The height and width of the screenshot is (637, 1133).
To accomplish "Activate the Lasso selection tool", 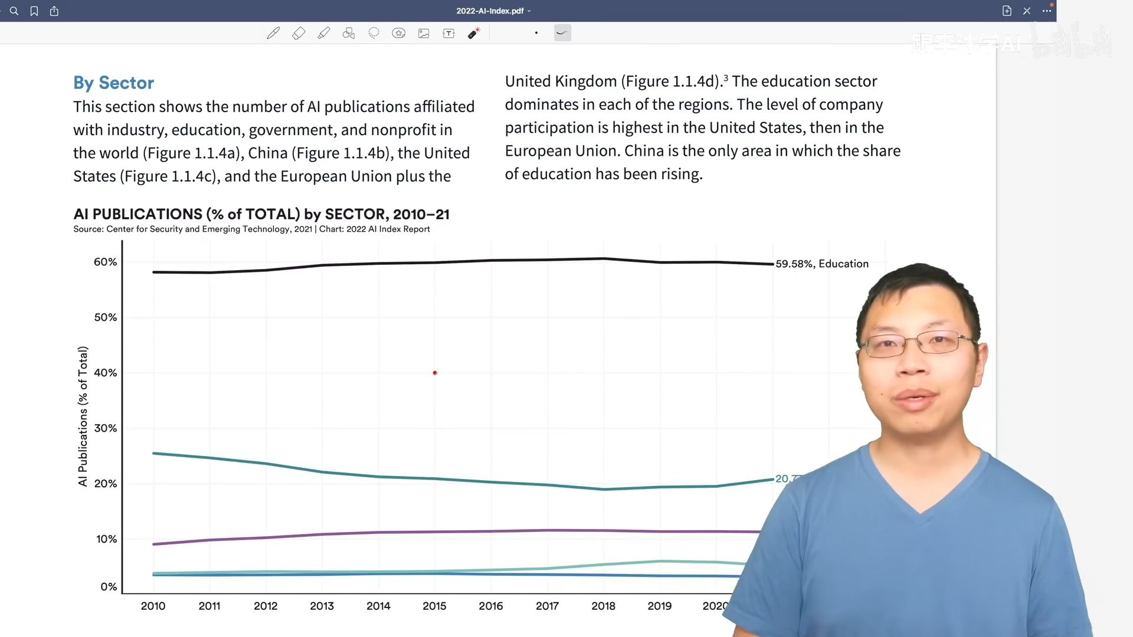I will [374, 33].
